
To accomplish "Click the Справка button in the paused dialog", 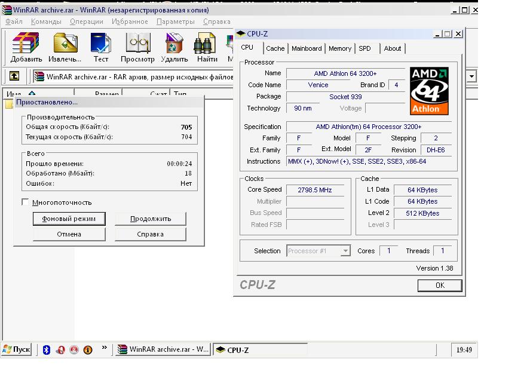I will pos(151,234).
